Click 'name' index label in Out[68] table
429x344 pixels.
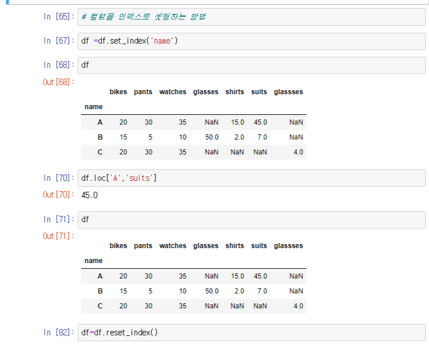(93, 107)
